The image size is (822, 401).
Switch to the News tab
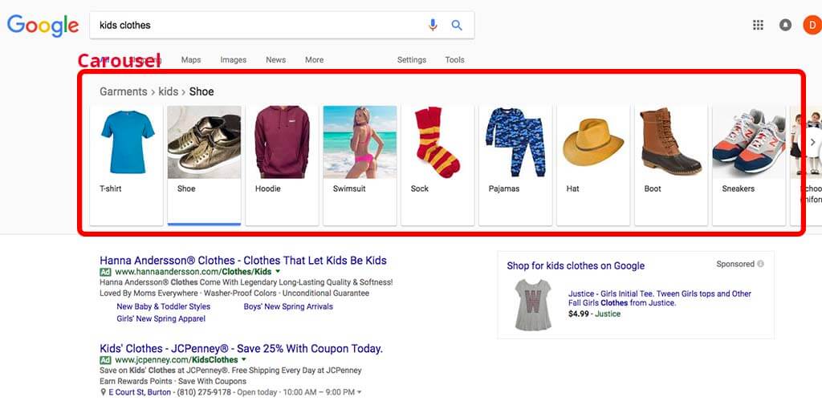click(276, 59)
